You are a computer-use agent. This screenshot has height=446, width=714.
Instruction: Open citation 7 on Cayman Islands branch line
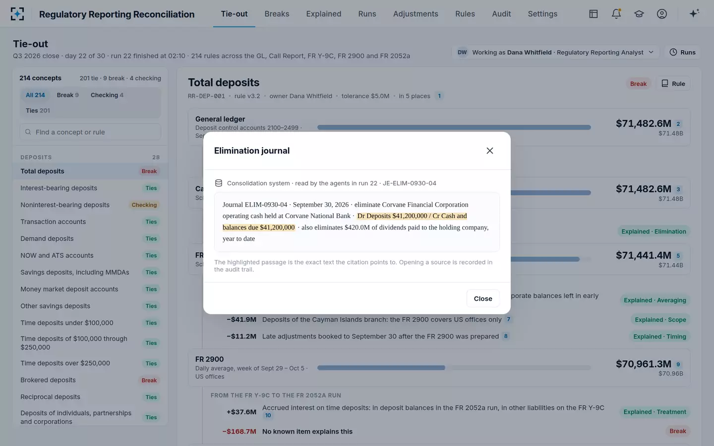[x=508, y=320]
